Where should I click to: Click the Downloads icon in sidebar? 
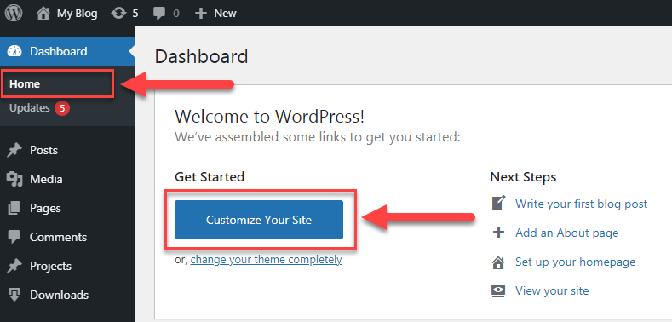14,295
